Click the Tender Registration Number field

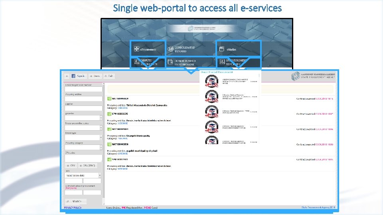(x=83, y=89)
